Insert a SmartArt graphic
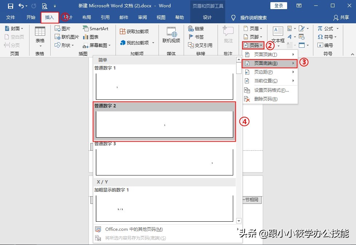The image size is (356, 245). pyautogui.click(x=95, y=29)
